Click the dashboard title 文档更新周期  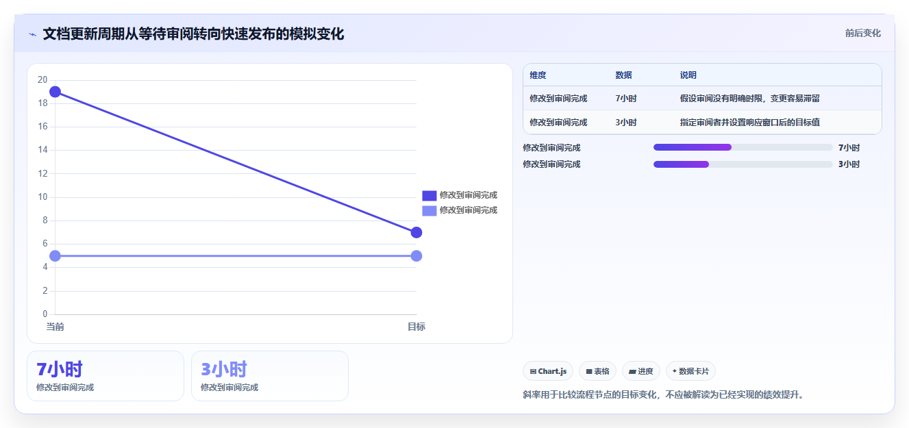tap(193, 34)
